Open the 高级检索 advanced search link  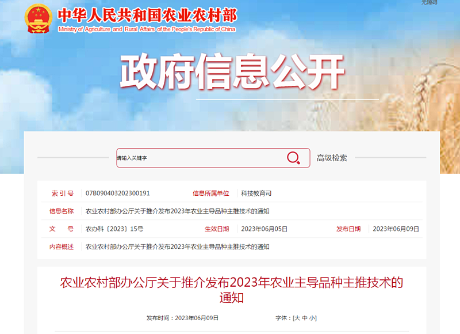pyautogui.click(x=332, y=158)
